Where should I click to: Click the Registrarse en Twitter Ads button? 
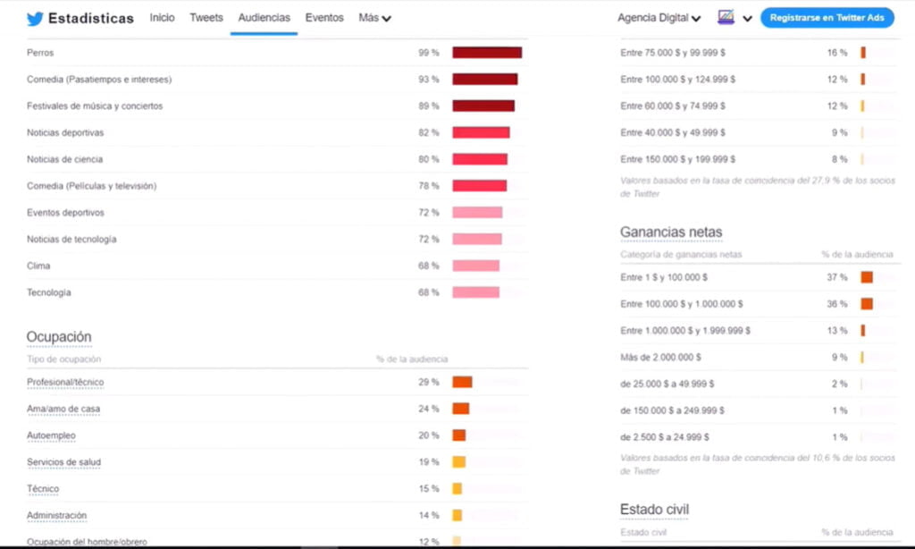(827, 17)
